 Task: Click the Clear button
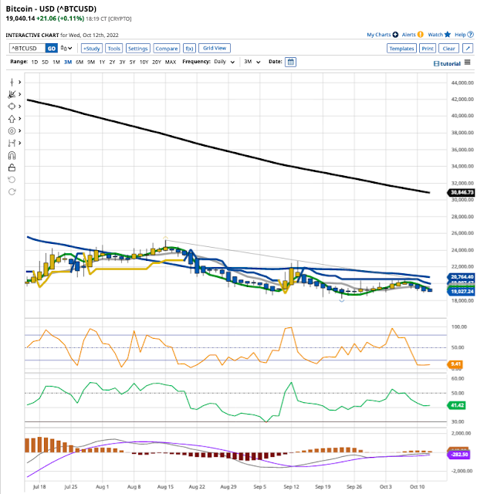coord(448,49)
